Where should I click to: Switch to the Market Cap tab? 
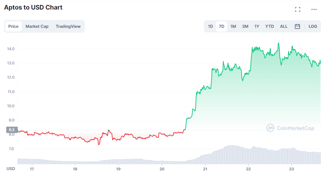pyautogui.click(x=37, y=26)
